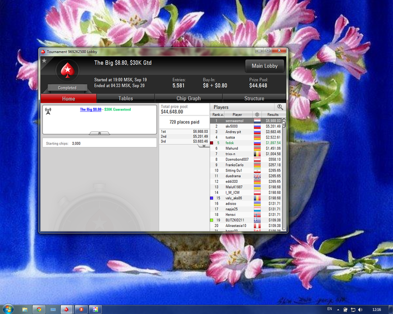Click the player list scrollbar thumb
Screen dimensions: 393x314
[x=284, y=123]
